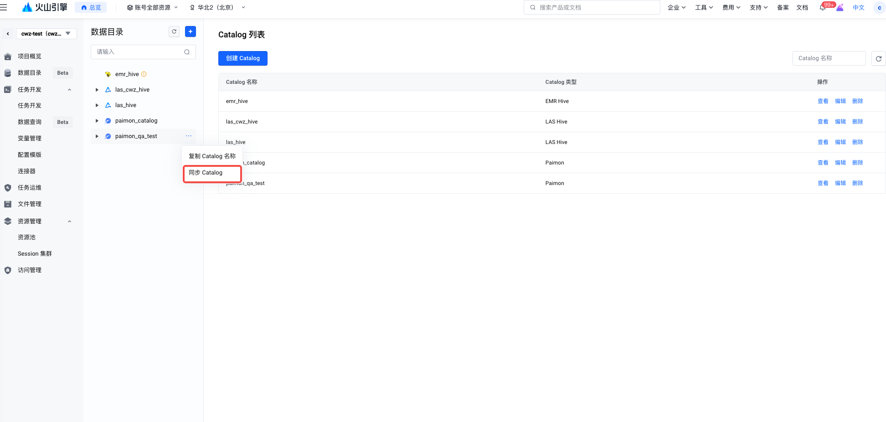
Task: Open the 企业 header menu
Action: point(676,7)
